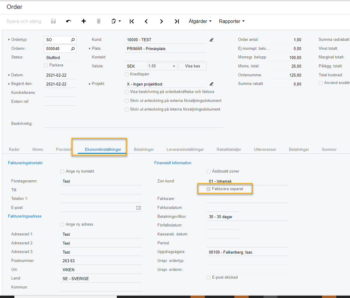The image size is (350, 298).
Task: Open the Leveransinställningar tab
Action: pos(185,150)
